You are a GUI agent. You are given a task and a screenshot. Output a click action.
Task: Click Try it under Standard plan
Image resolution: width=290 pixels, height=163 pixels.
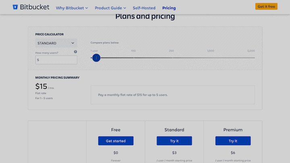pos(174,141)
